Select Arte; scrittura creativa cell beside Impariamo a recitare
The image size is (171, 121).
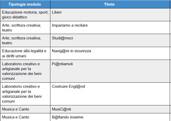(x=25, y=28)
